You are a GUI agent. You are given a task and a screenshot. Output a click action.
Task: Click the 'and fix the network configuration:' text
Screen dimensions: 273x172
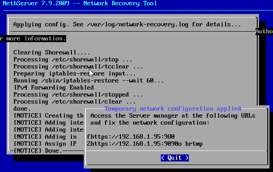point(150,123)
